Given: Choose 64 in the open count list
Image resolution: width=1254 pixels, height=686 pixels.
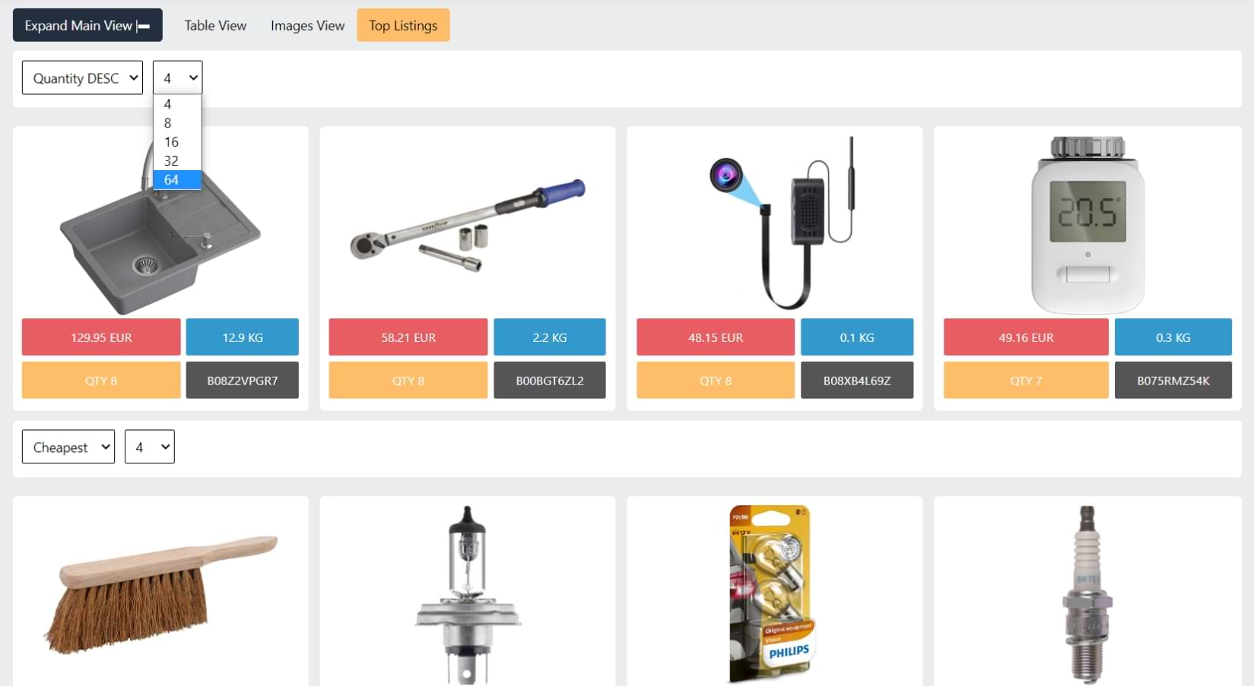Looking at the screenshot, I should coord(177,180).
